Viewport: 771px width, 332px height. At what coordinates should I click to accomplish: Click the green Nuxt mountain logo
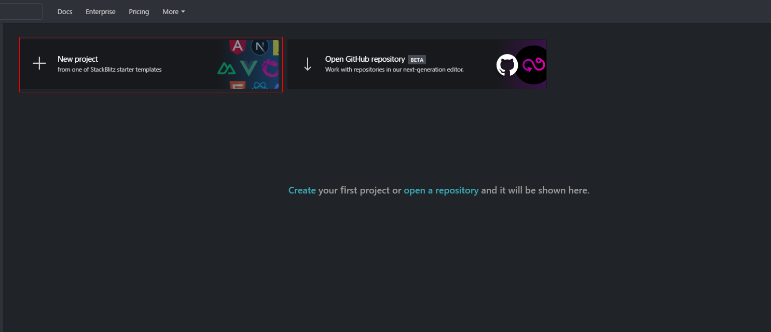tap(227, 68)
